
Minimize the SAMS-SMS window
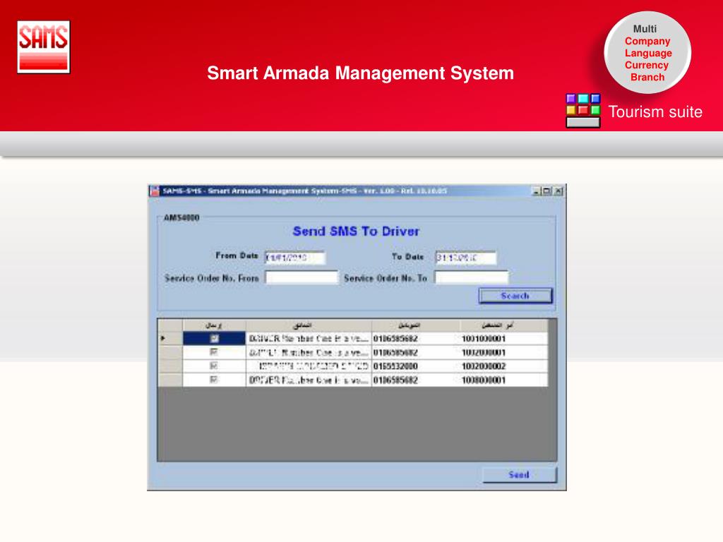537,191
